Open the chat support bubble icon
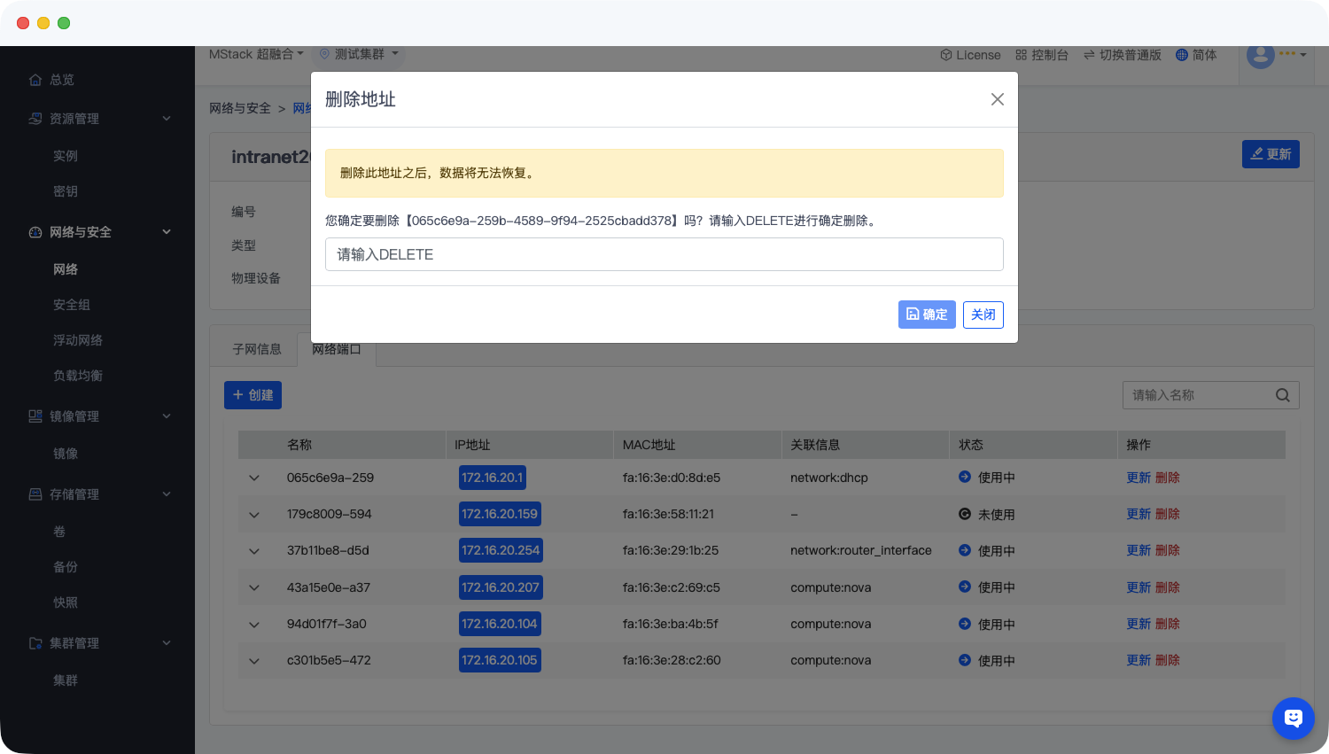The height and width of the screenshot is (754, 1329). (1293, 718)
